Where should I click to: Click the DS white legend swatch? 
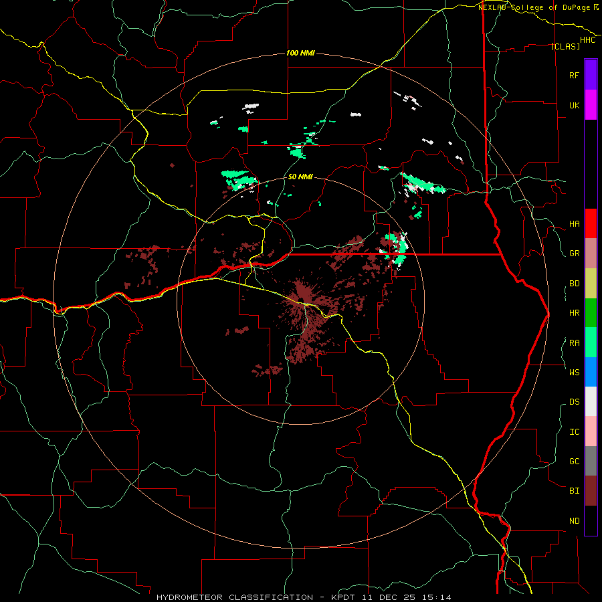coord(591,401)
